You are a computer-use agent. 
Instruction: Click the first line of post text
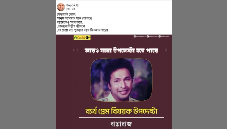point(66,15)
